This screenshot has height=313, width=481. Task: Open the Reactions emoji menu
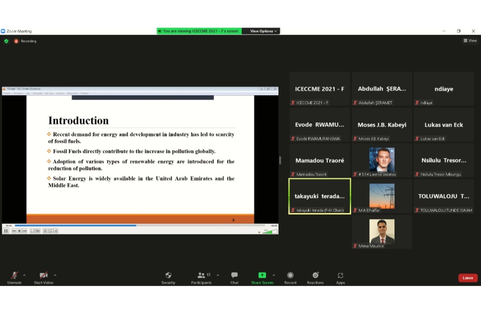coord(316,275)
